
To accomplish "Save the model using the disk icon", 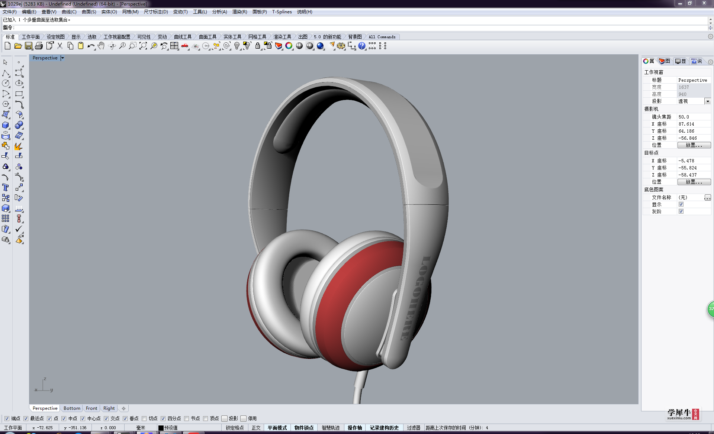I will [x=28, y=46].
